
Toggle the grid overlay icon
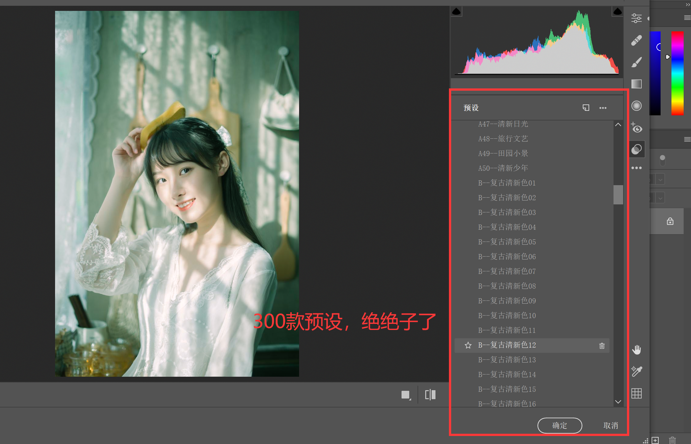(636, 393)
